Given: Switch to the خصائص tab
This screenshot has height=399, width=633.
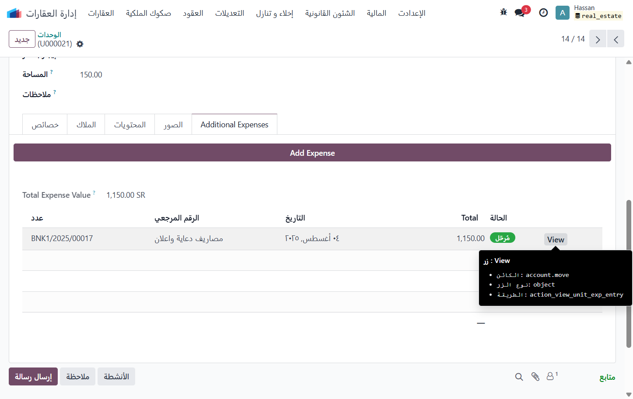Looking at the screenshot, I should pos(45,125).
